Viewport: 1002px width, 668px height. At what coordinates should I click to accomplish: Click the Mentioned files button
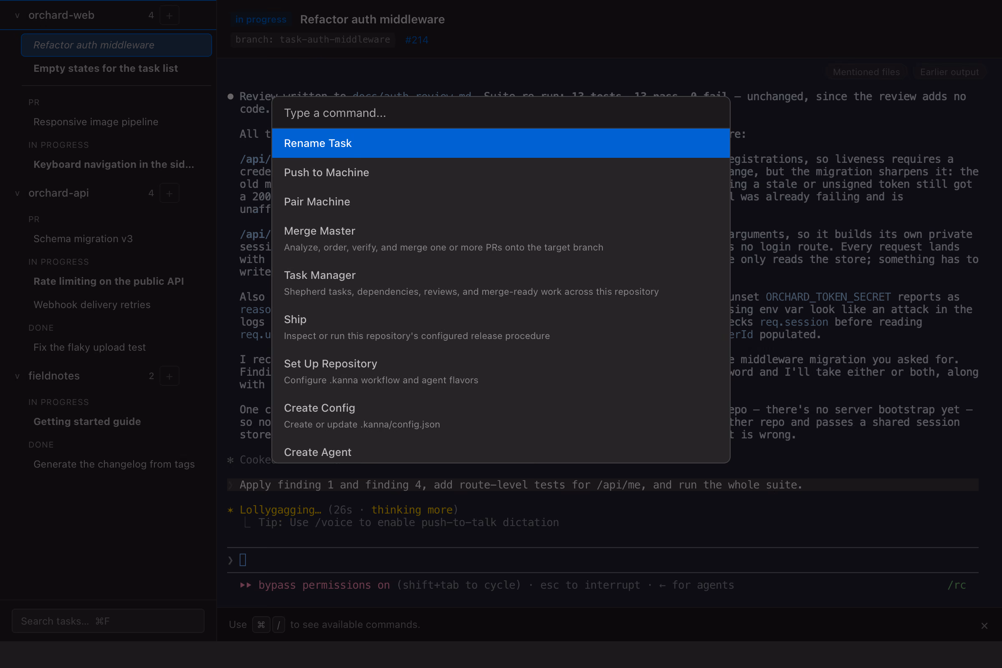[867, 72]
